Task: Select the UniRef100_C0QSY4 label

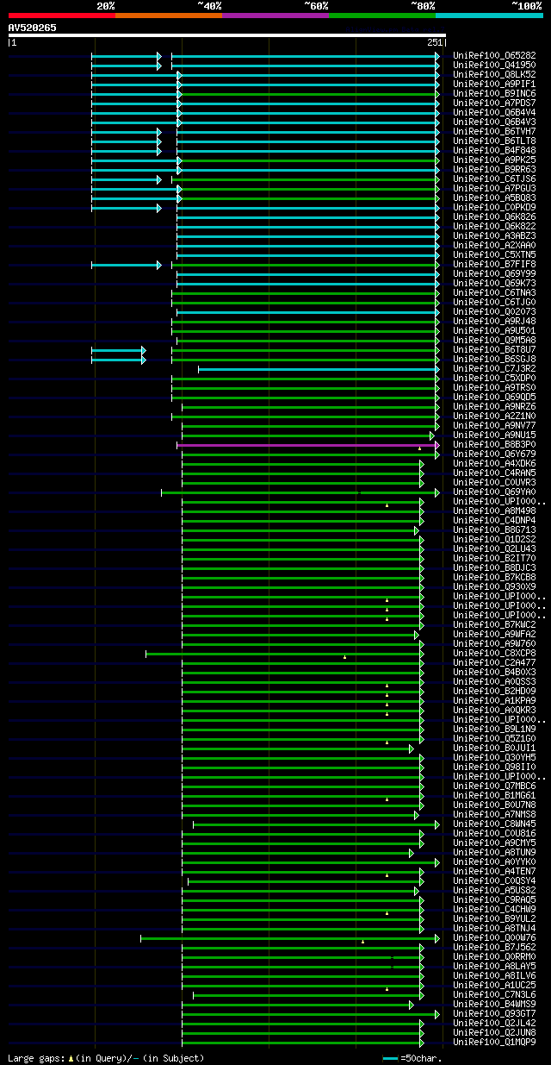Action: point(494,880)
